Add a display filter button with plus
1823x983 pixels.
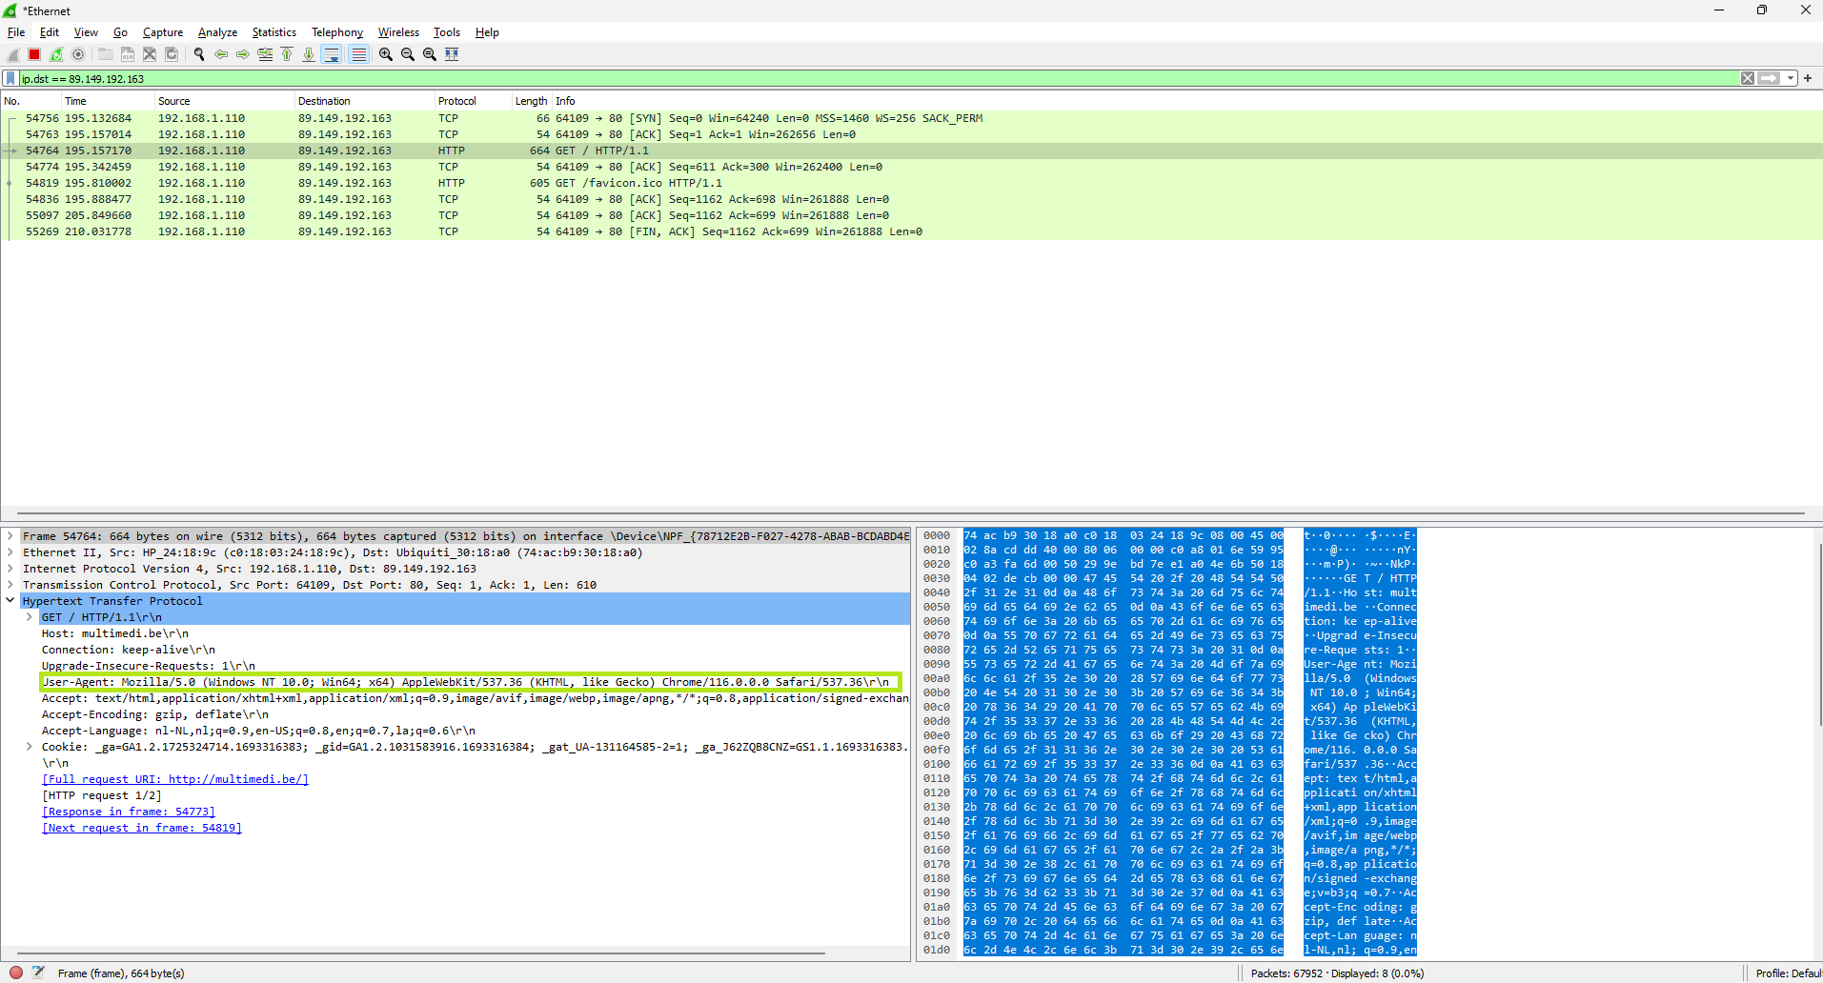[x=1808, y=78]
